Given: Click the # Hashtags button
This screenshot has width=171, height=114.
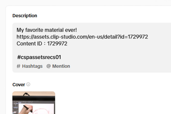Looking at the screenshot, I should pyautogui.click(x=30, y=66).
